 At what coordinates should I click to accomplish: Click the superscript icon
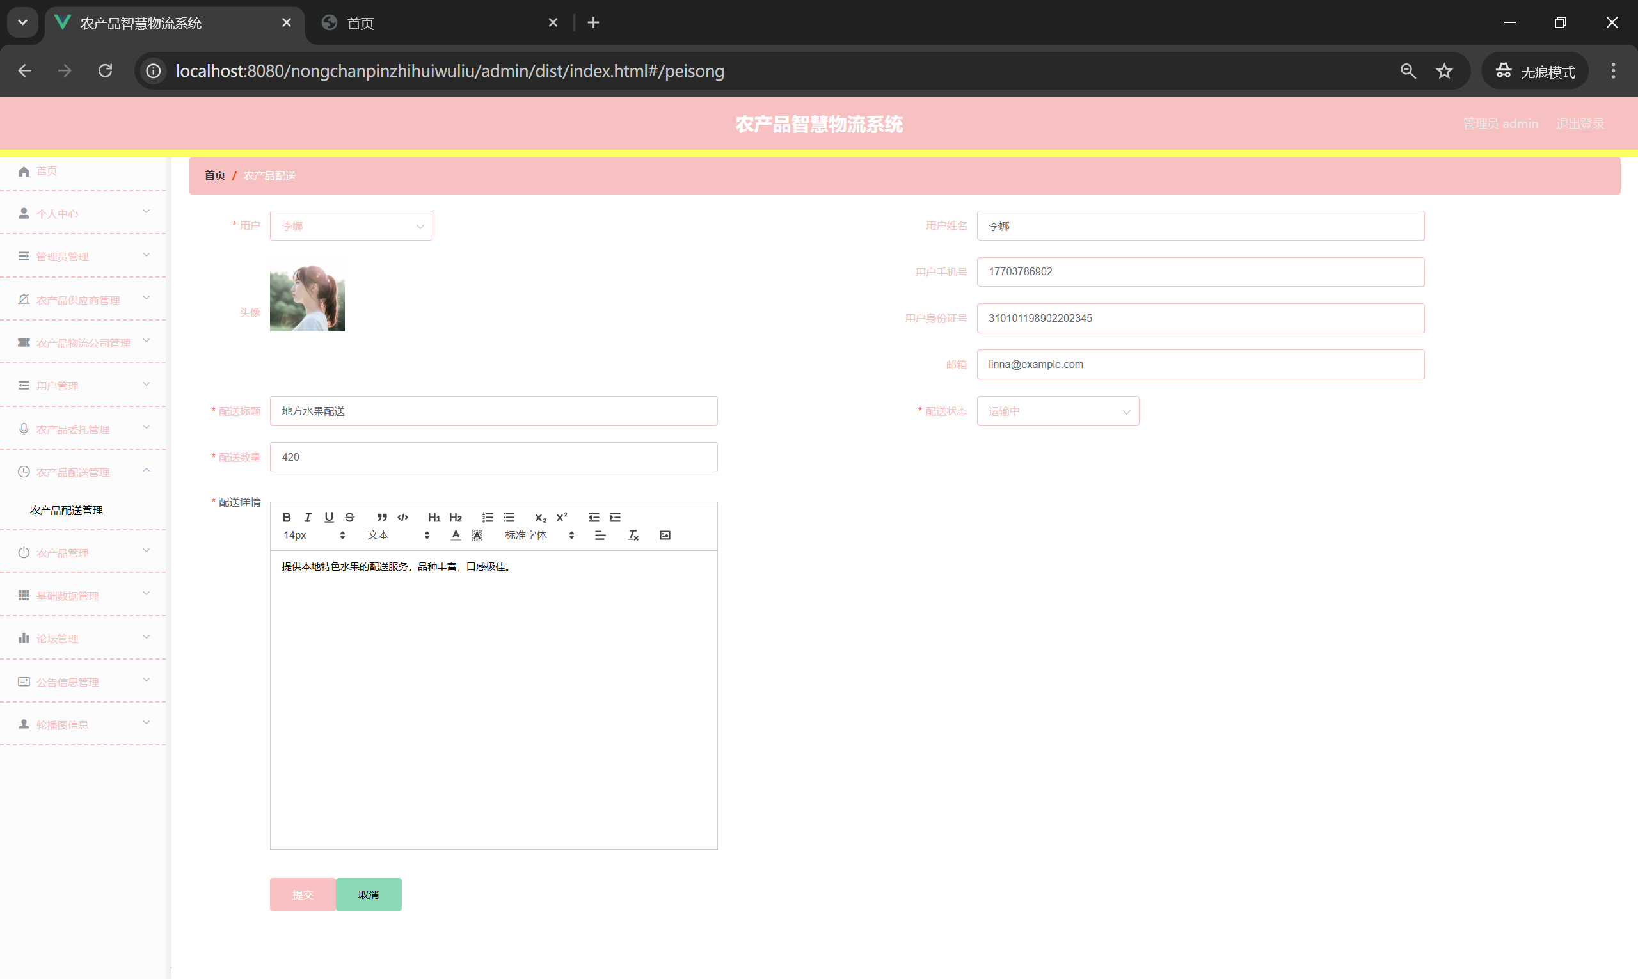(x=561, y=517)
